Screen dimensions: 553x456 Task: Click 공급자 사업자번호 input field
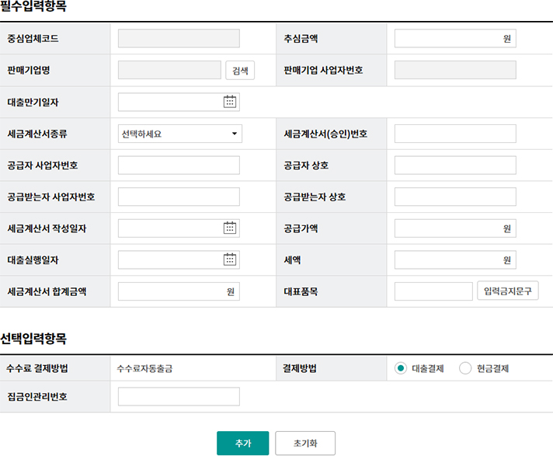(x=179, y=165)
